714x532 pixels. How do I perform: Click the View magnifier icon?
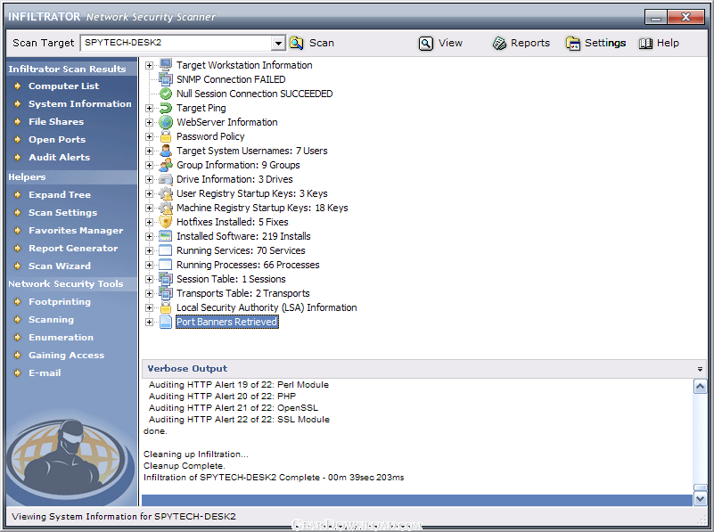[x=426, y=44]
